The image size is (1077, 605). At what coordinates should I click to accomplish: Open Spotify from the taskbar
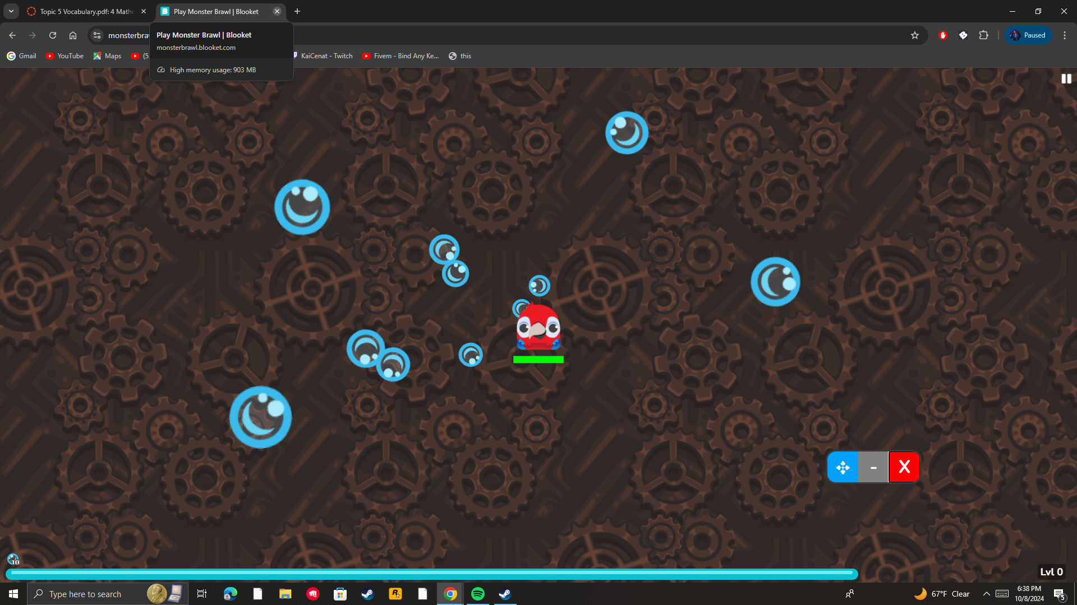coord(478,594)
